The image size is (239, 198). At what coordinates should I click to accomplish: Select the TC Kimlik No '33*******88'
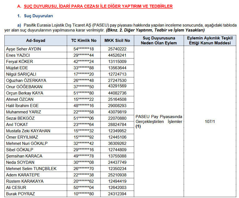[x=84, y=68]
